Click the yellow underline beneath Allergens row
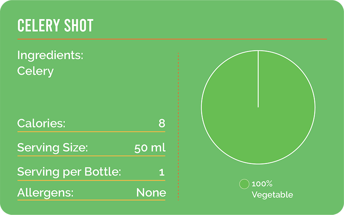Image resolution: width=344 pixels, height=215 pixels. click(91, 200)
